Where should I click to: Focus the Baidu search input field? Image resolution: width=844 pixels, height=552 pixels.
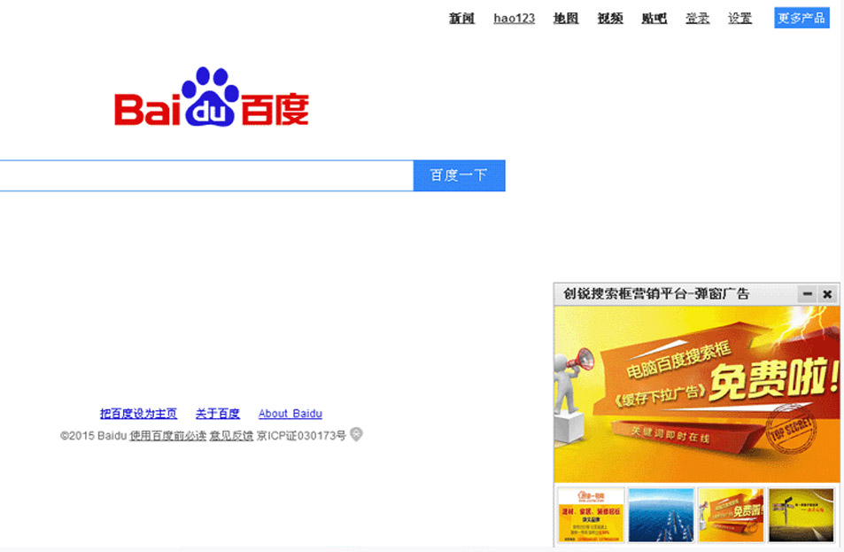(206, 175)
